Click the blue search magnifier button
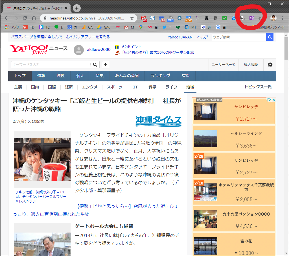Viewport: 289px width, 256px height. click(x=270, y=37)
